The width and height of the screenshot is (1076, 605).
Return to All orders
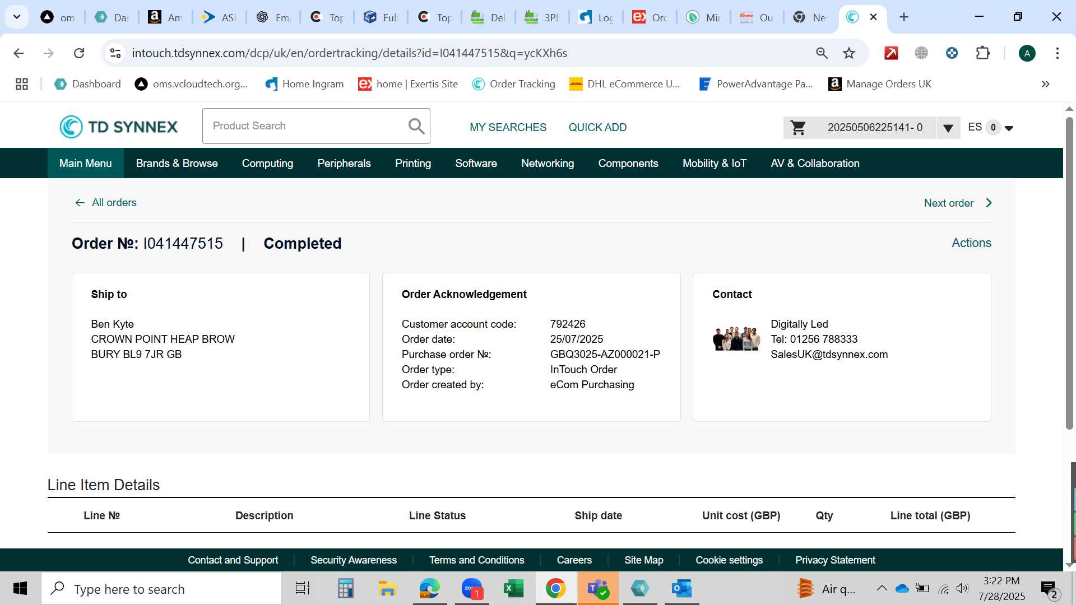click(x=114, y=203)
